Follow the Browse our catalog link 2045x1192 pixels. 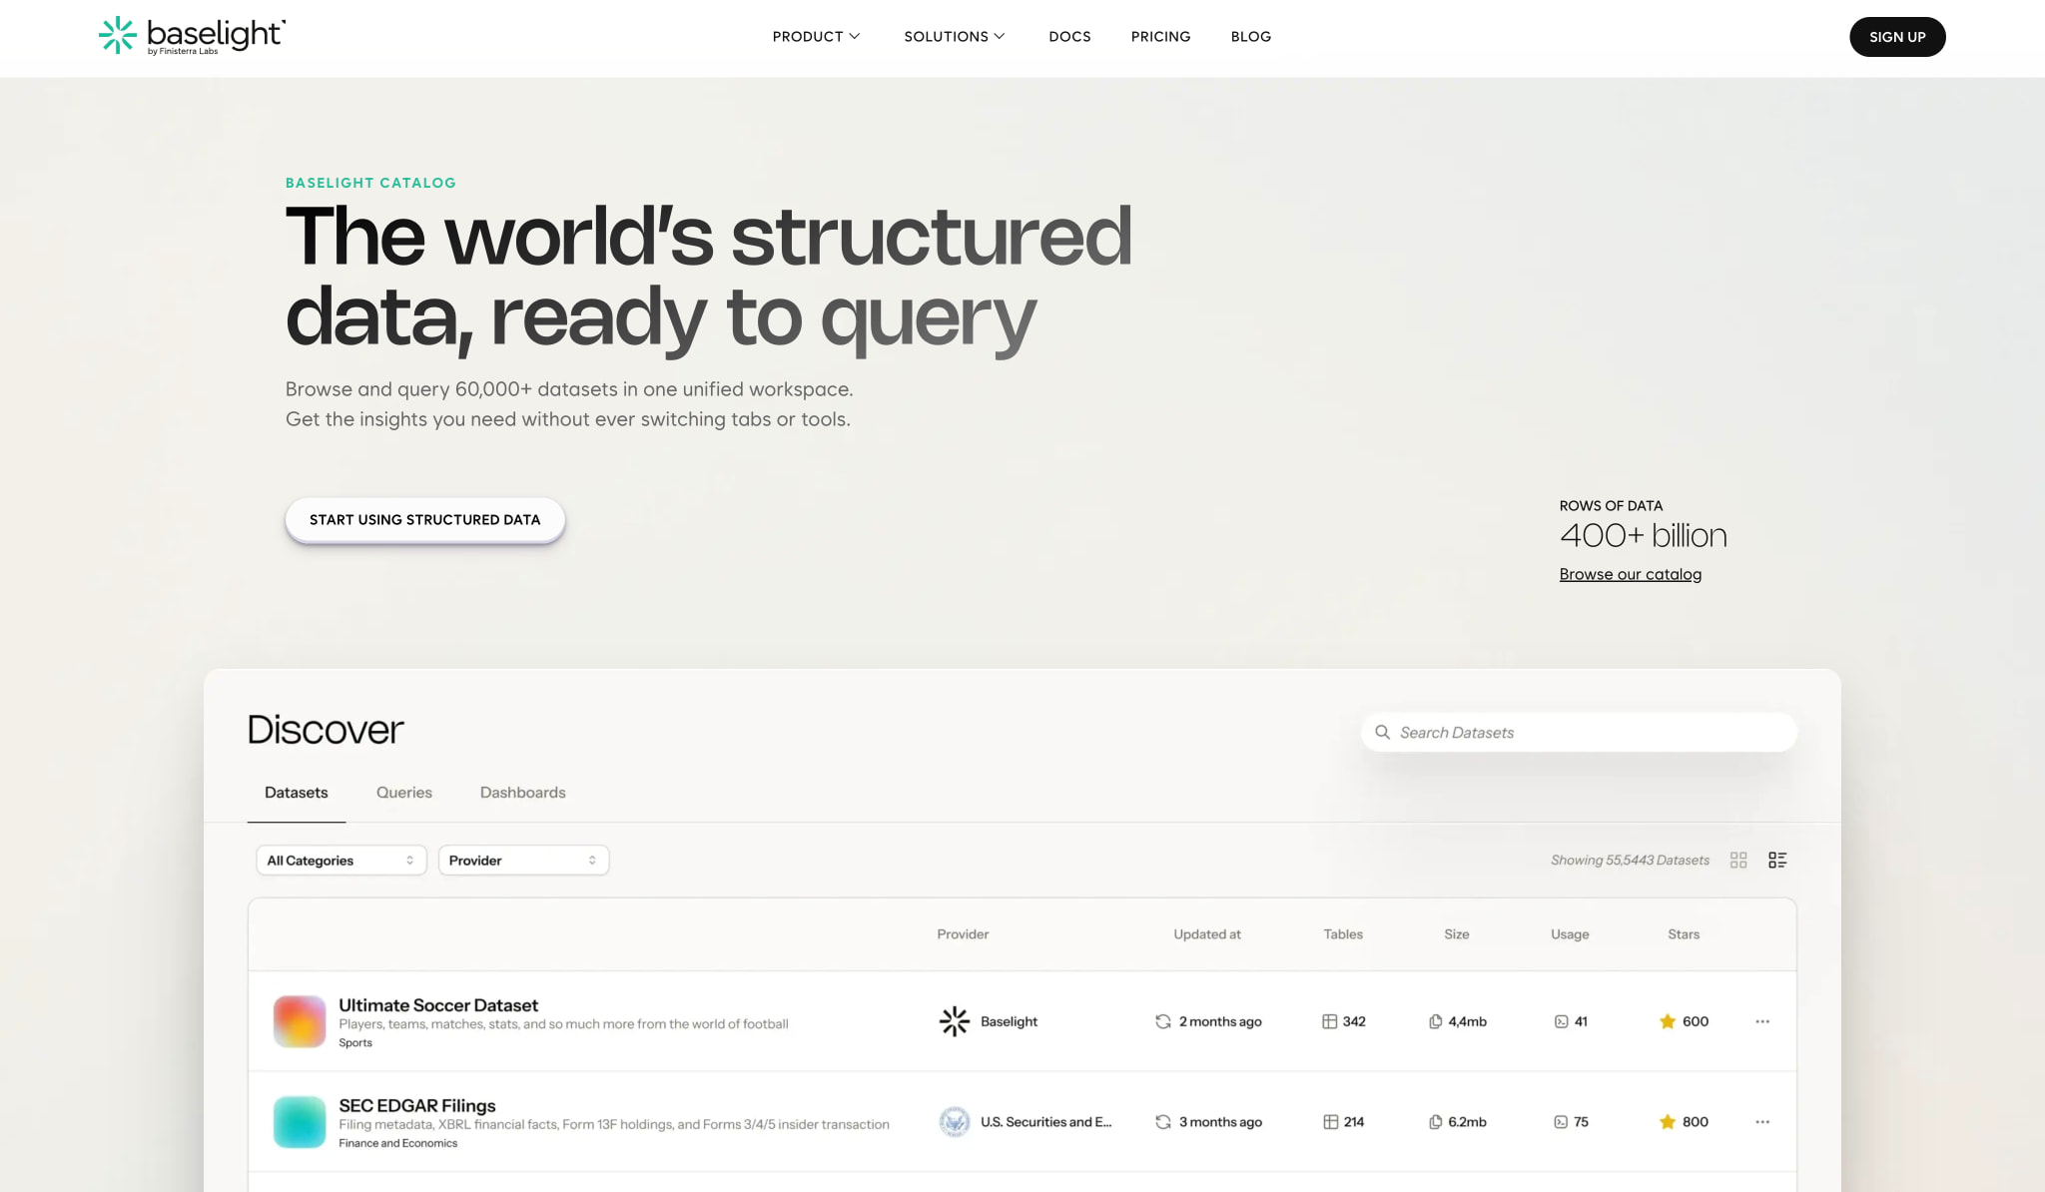tap(1631, 574)
